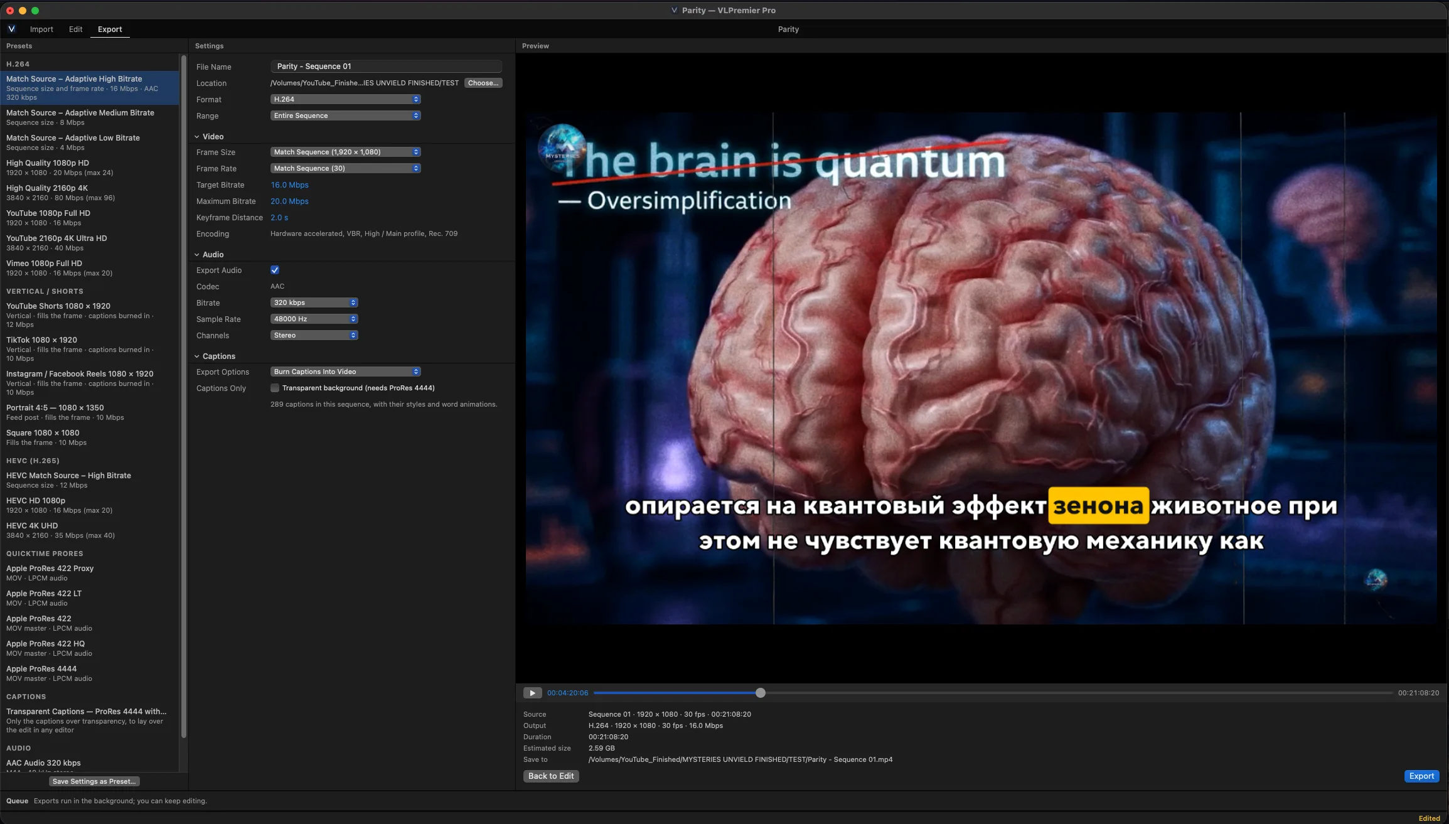Click the blue Export button
The width and height of the screenshot is (1449, 824).
tap(1421, 776)
